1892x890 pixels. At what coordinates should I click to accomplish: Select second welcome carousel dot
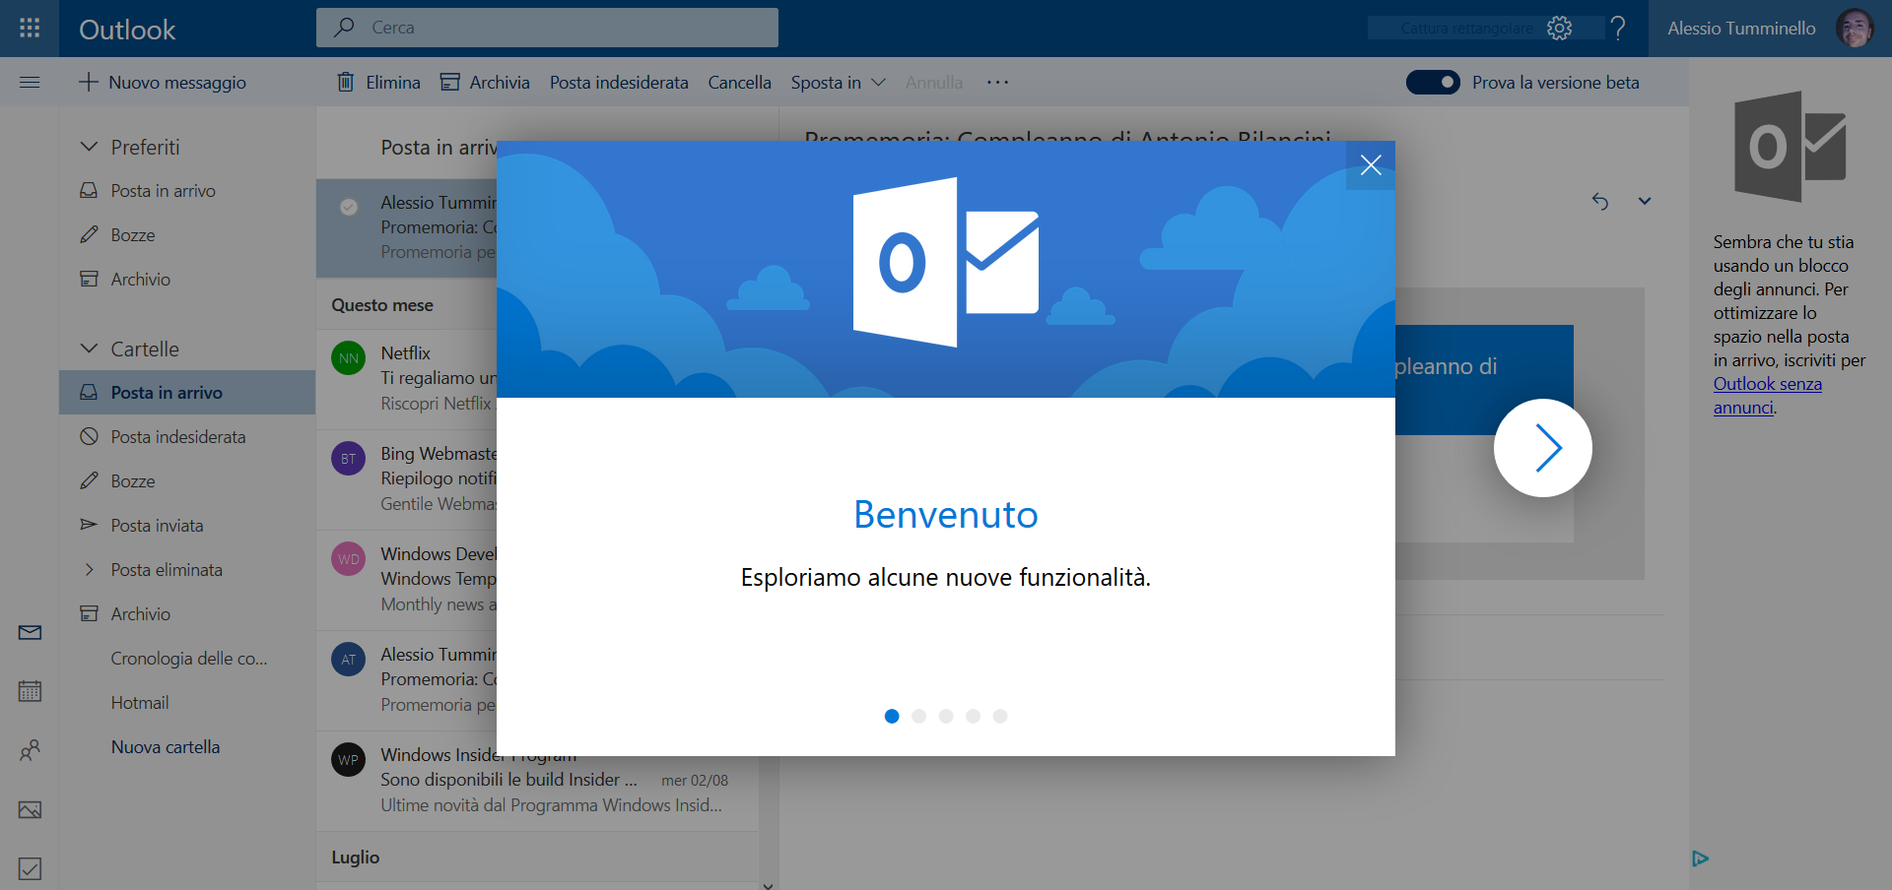tap(918, 716)
